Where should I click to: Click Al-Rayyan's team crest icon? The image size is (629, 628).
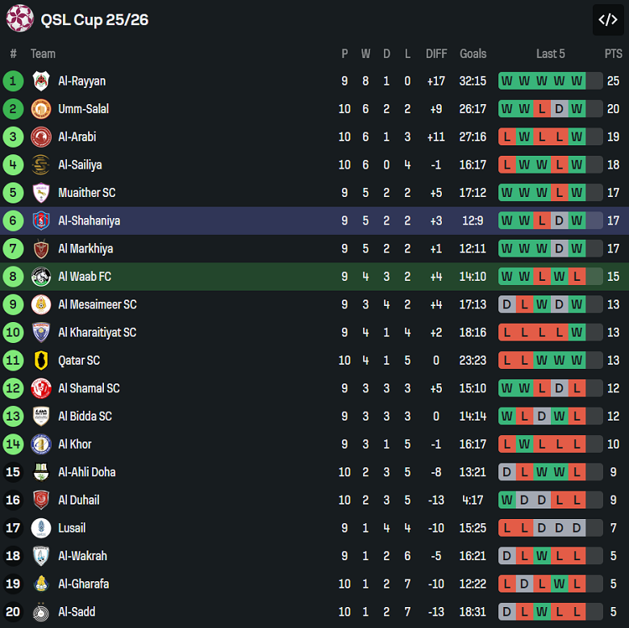click(41, 81)
